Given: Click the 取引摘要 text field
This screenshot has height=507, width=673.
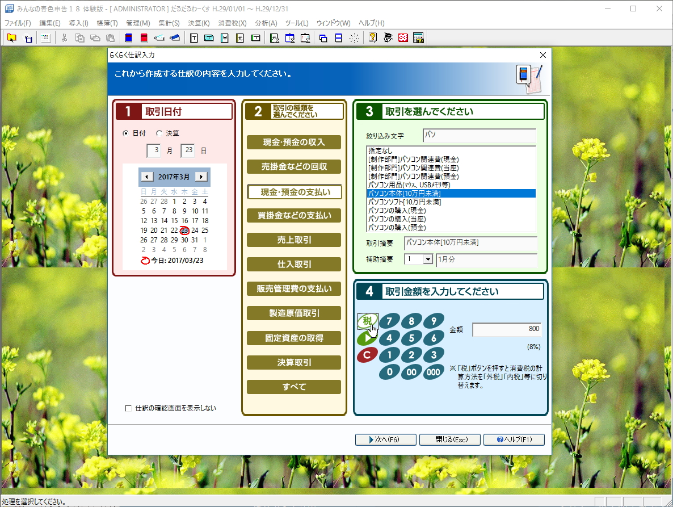Looking at the screenshot, I should click(470, 243).
